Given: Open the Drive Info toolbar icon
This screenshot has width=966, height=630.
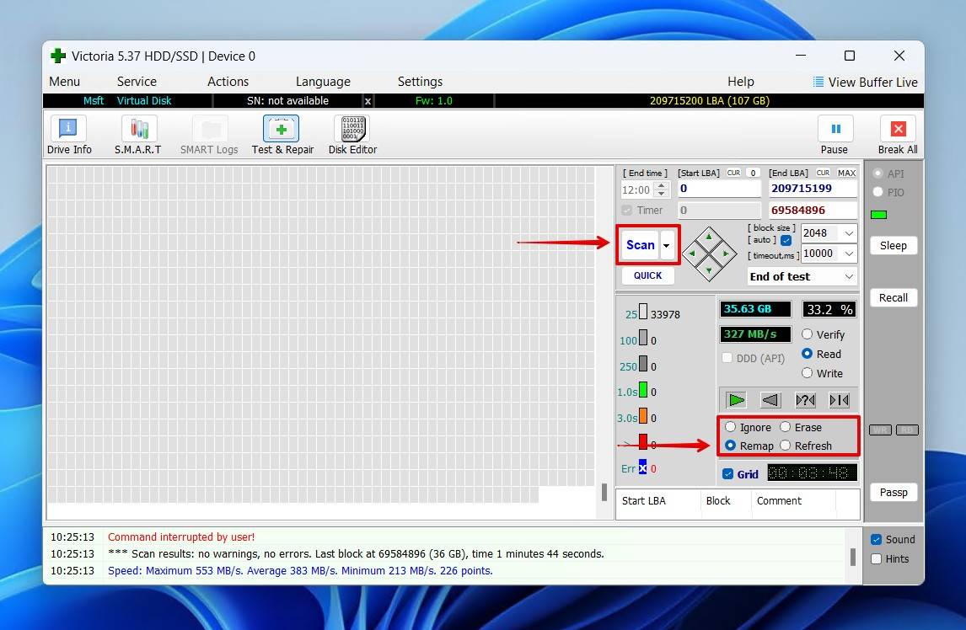Looking at the screenshot, I should pos(67,129).
